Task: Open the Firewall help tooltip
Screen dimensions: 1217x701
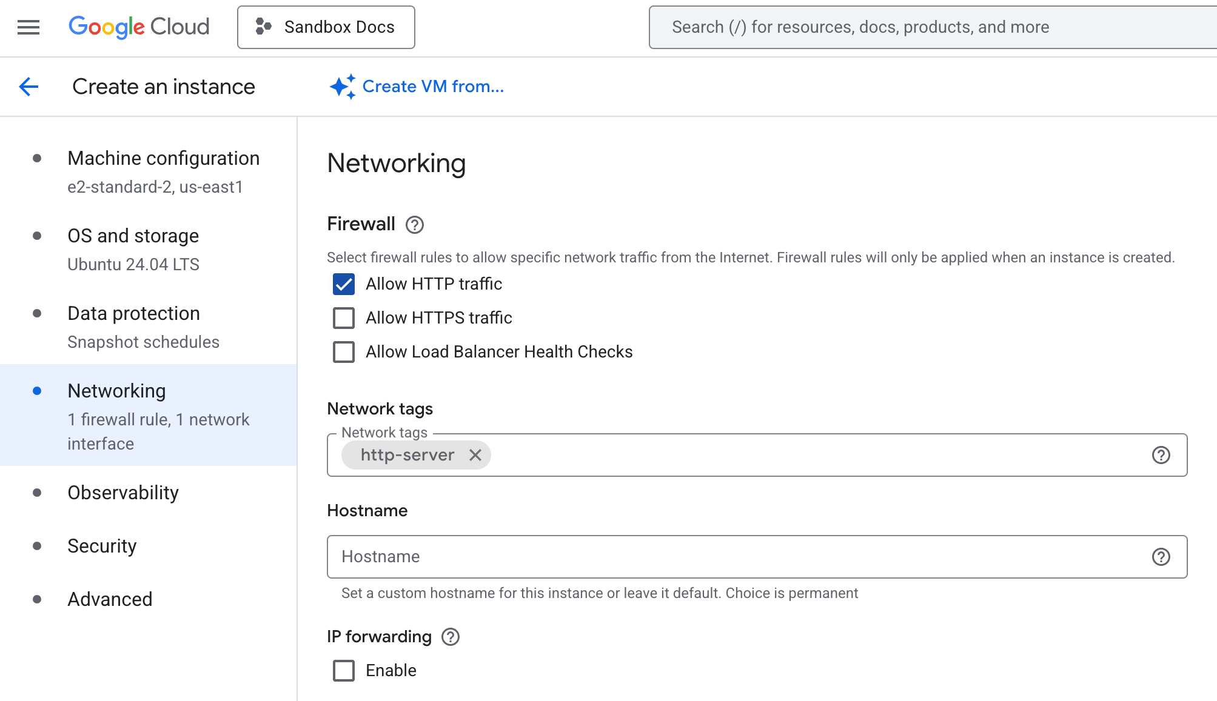Action: [414, 225]
